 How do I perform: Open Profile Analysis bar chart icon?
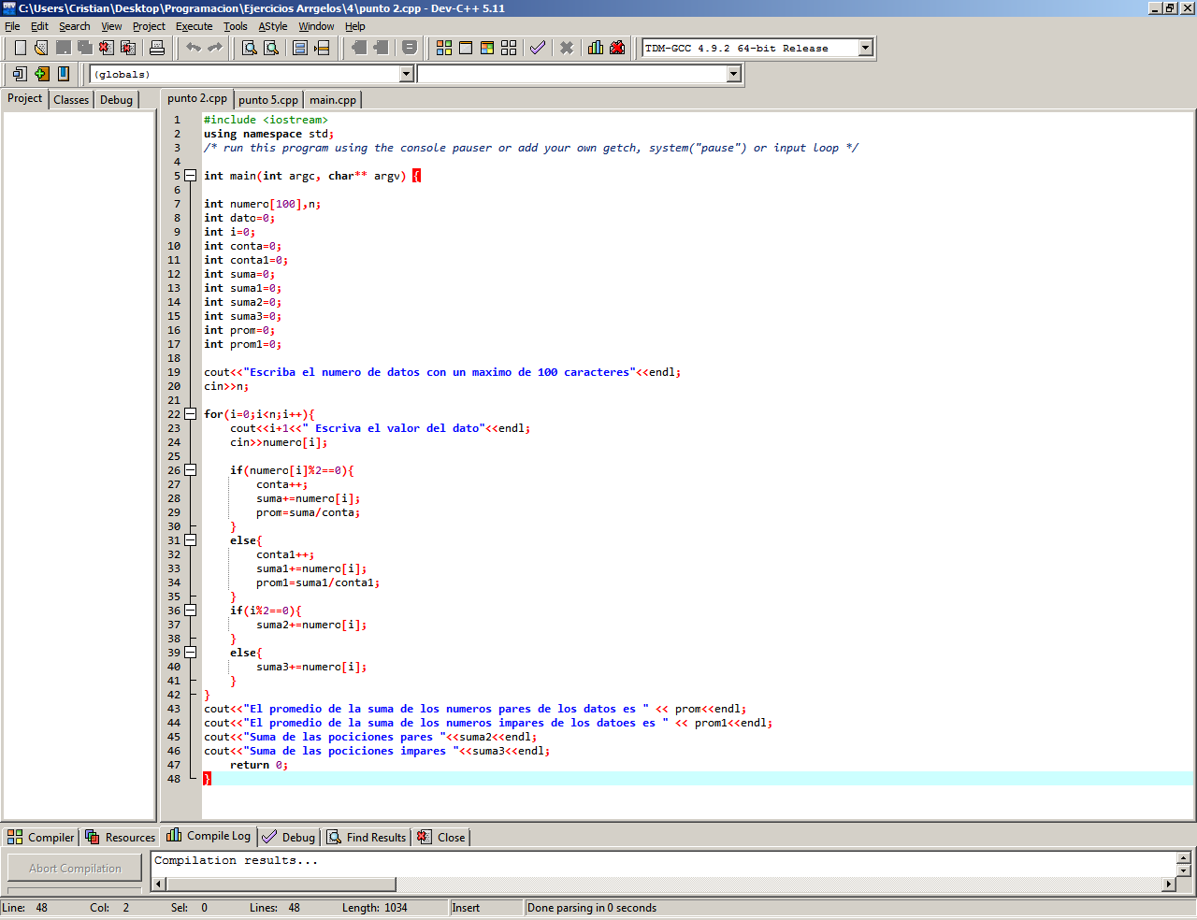coord(596,48)
